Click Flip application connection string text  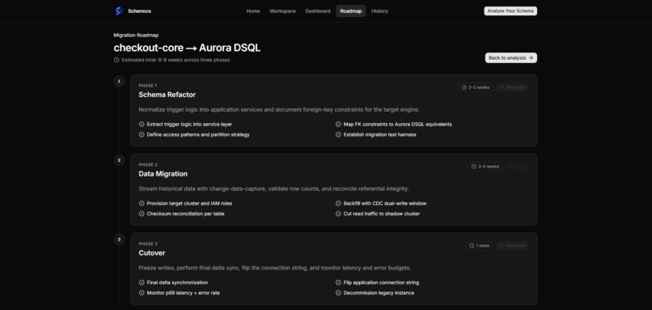(381, 282)
